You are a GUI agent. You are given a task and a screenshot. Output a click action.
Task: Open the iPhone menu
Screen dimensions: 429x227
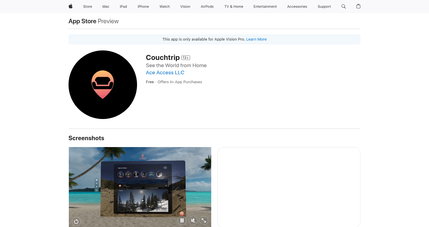coord(143,7)
